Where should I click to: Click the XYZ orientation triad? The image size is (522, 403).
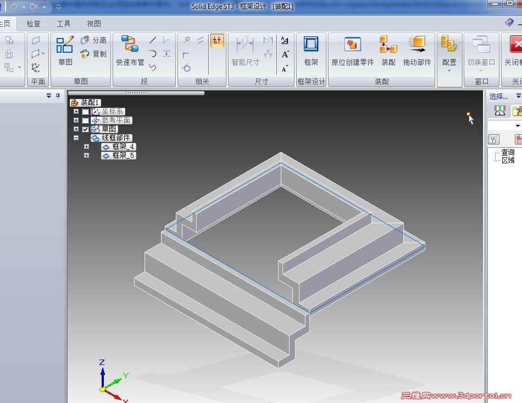tap(114, 381)
